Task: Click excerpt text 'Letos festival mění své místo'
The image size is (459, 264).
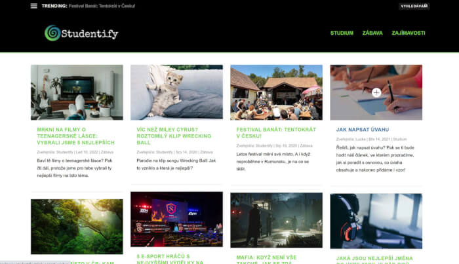Action: click(x=265, y=154)
